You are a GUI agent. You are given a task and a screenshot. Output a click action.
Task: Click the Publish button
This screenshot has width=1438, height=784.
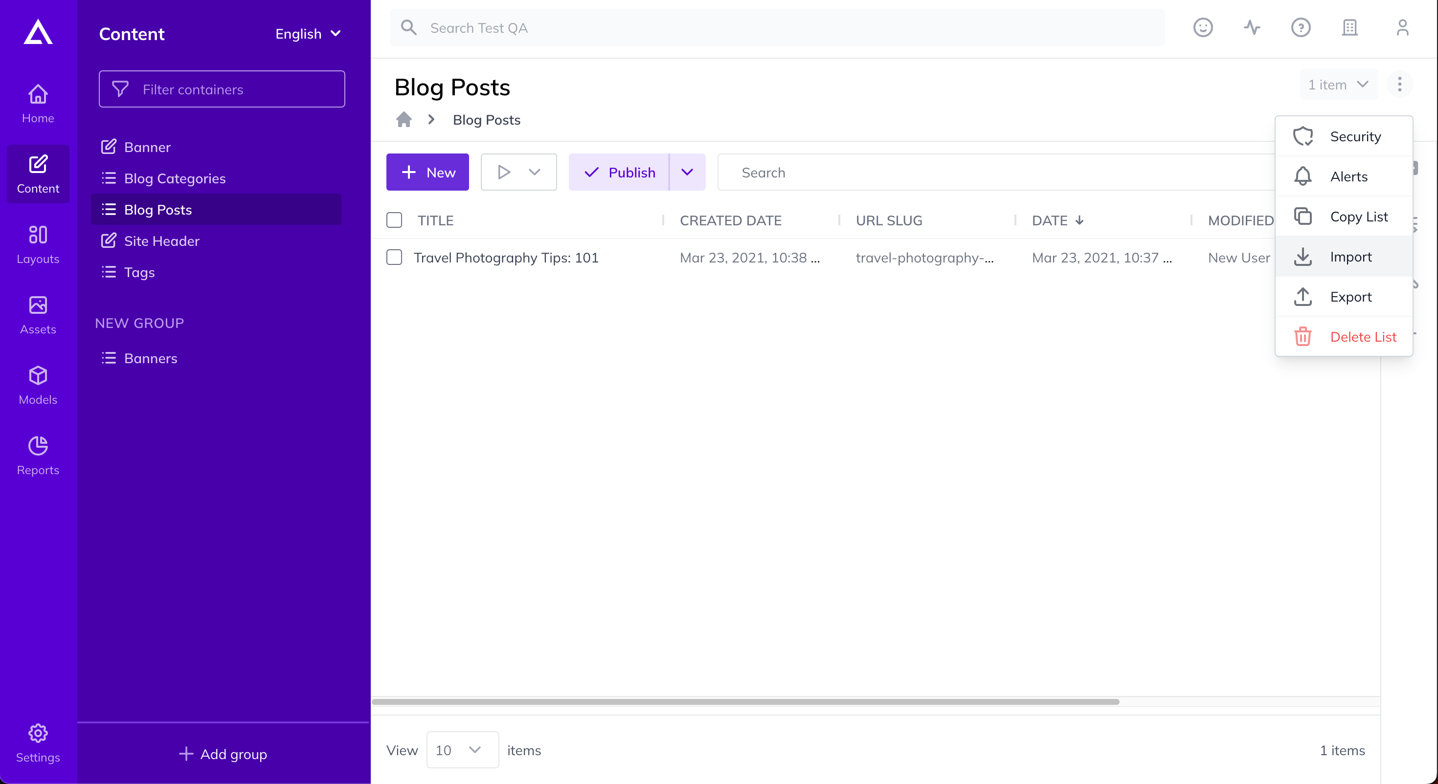click(x=619, y=172)
